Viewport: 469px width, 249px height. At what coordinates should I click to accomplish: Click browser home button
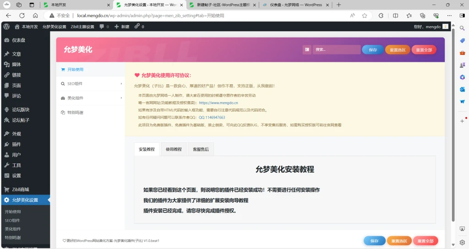pyautogui.click(x=35, y=16)
